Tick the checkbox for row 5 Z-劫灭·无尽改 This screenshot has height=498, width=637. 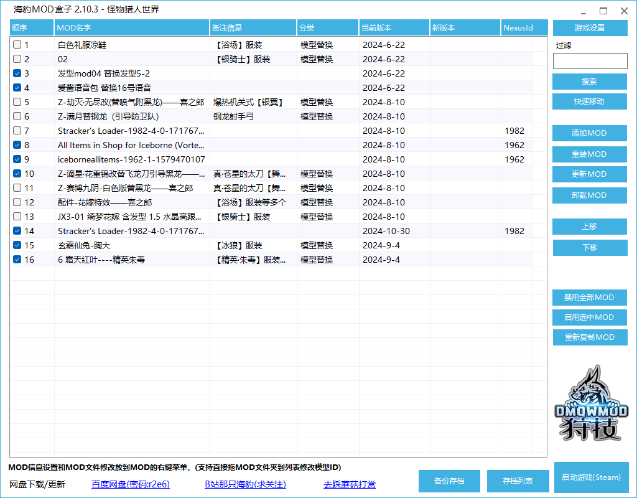coord(17,101)
